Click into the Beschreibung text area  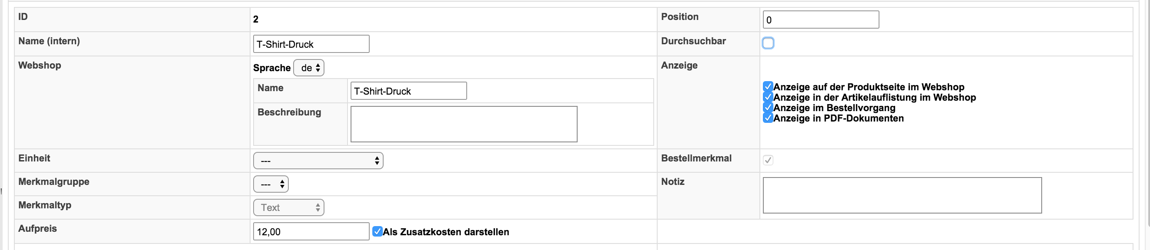pyautogui.click(x=463, y=124)
